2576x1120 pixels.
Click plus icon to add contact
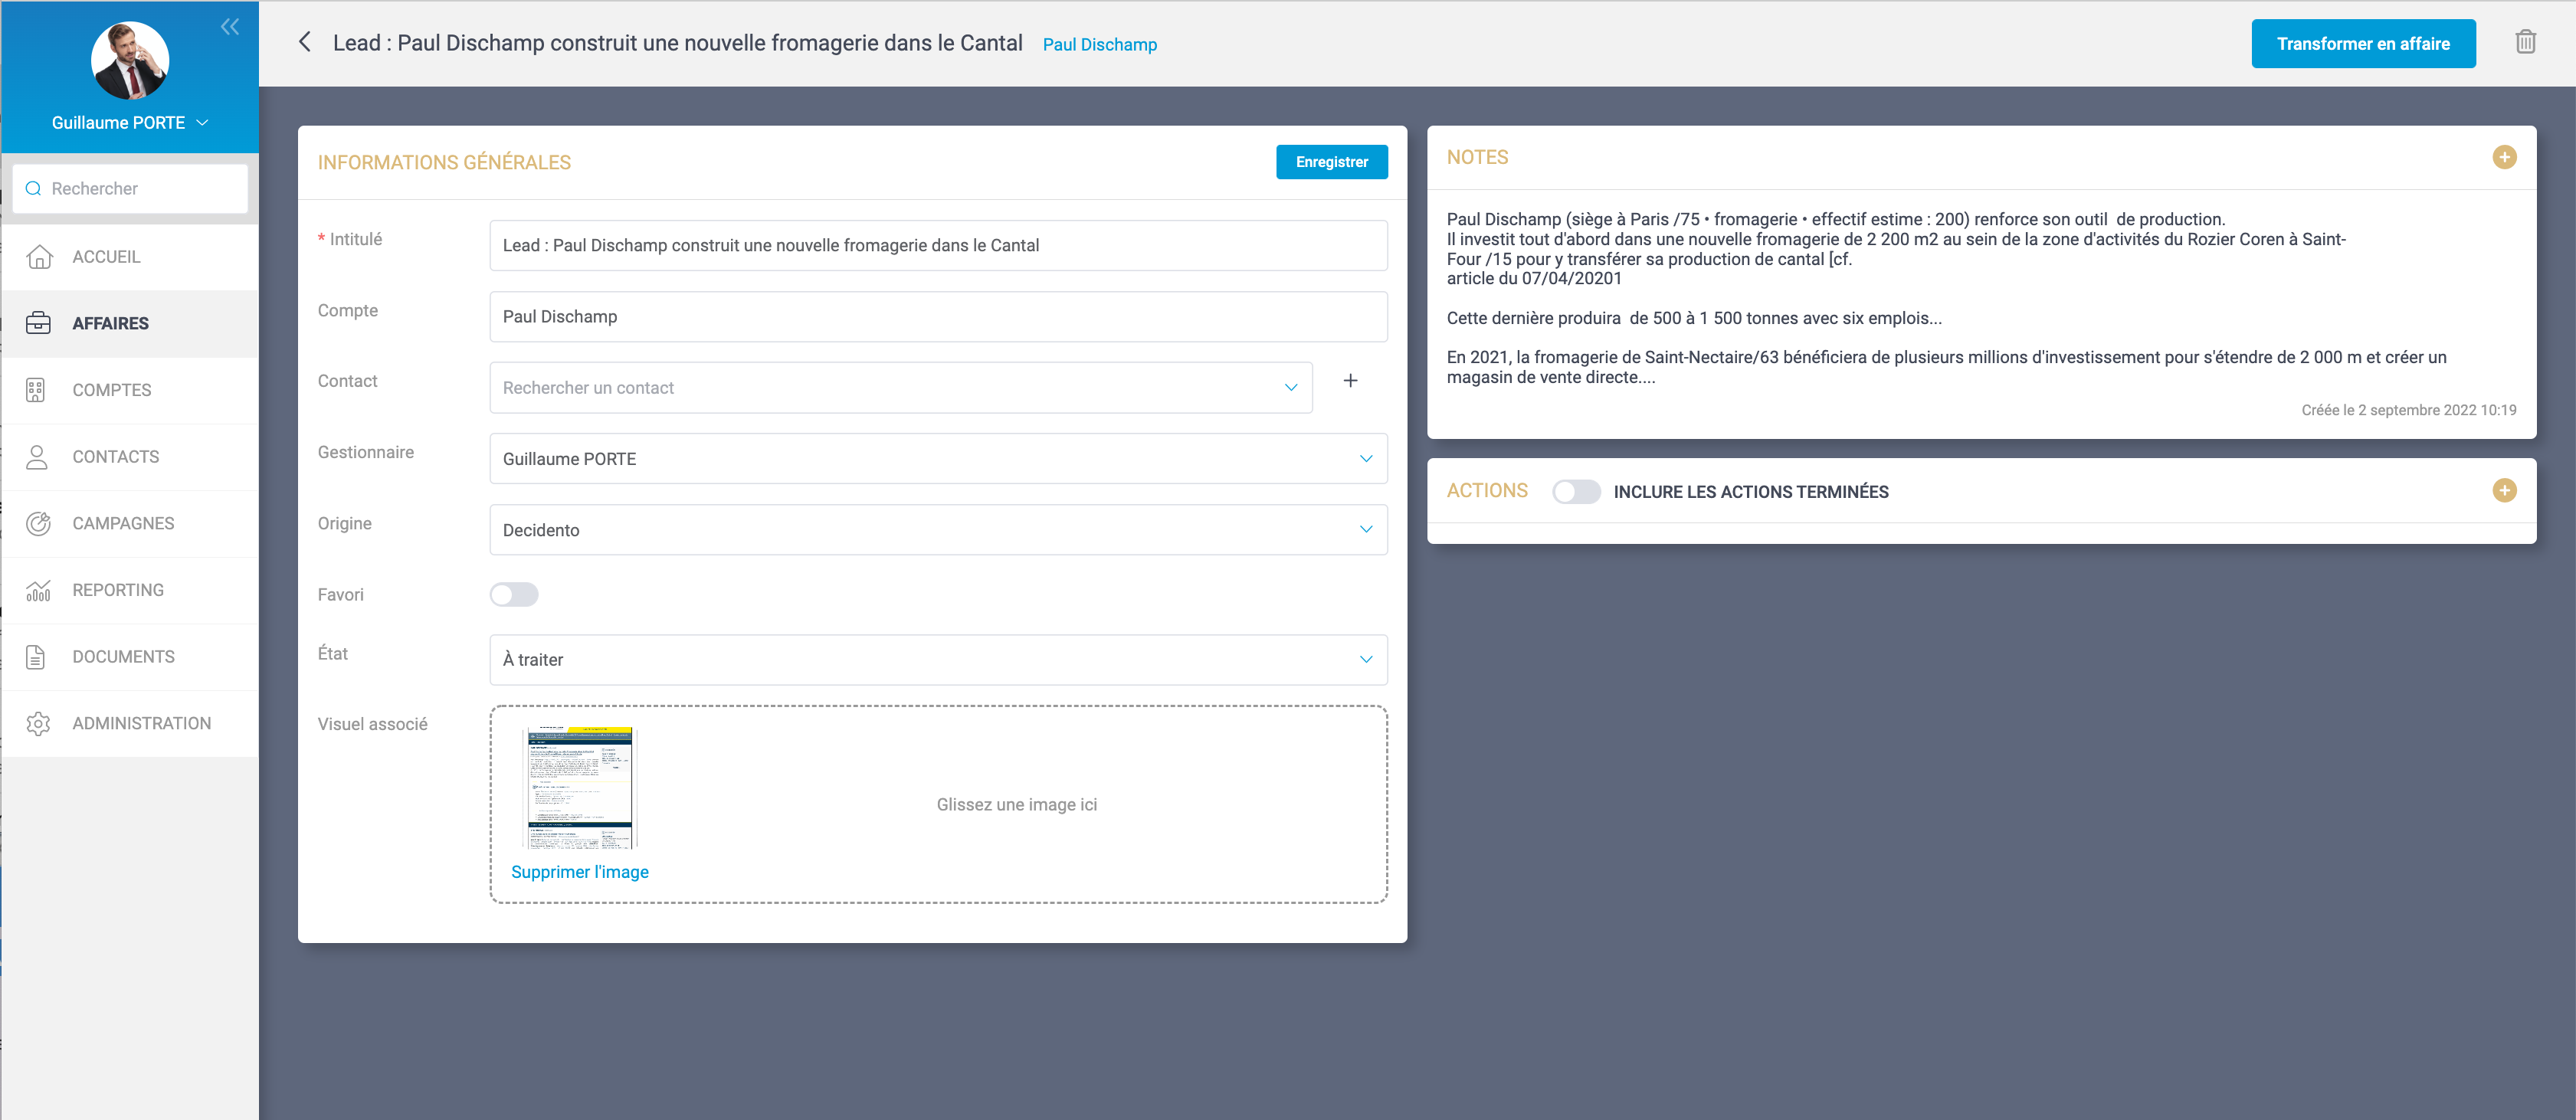point(1350,381)
